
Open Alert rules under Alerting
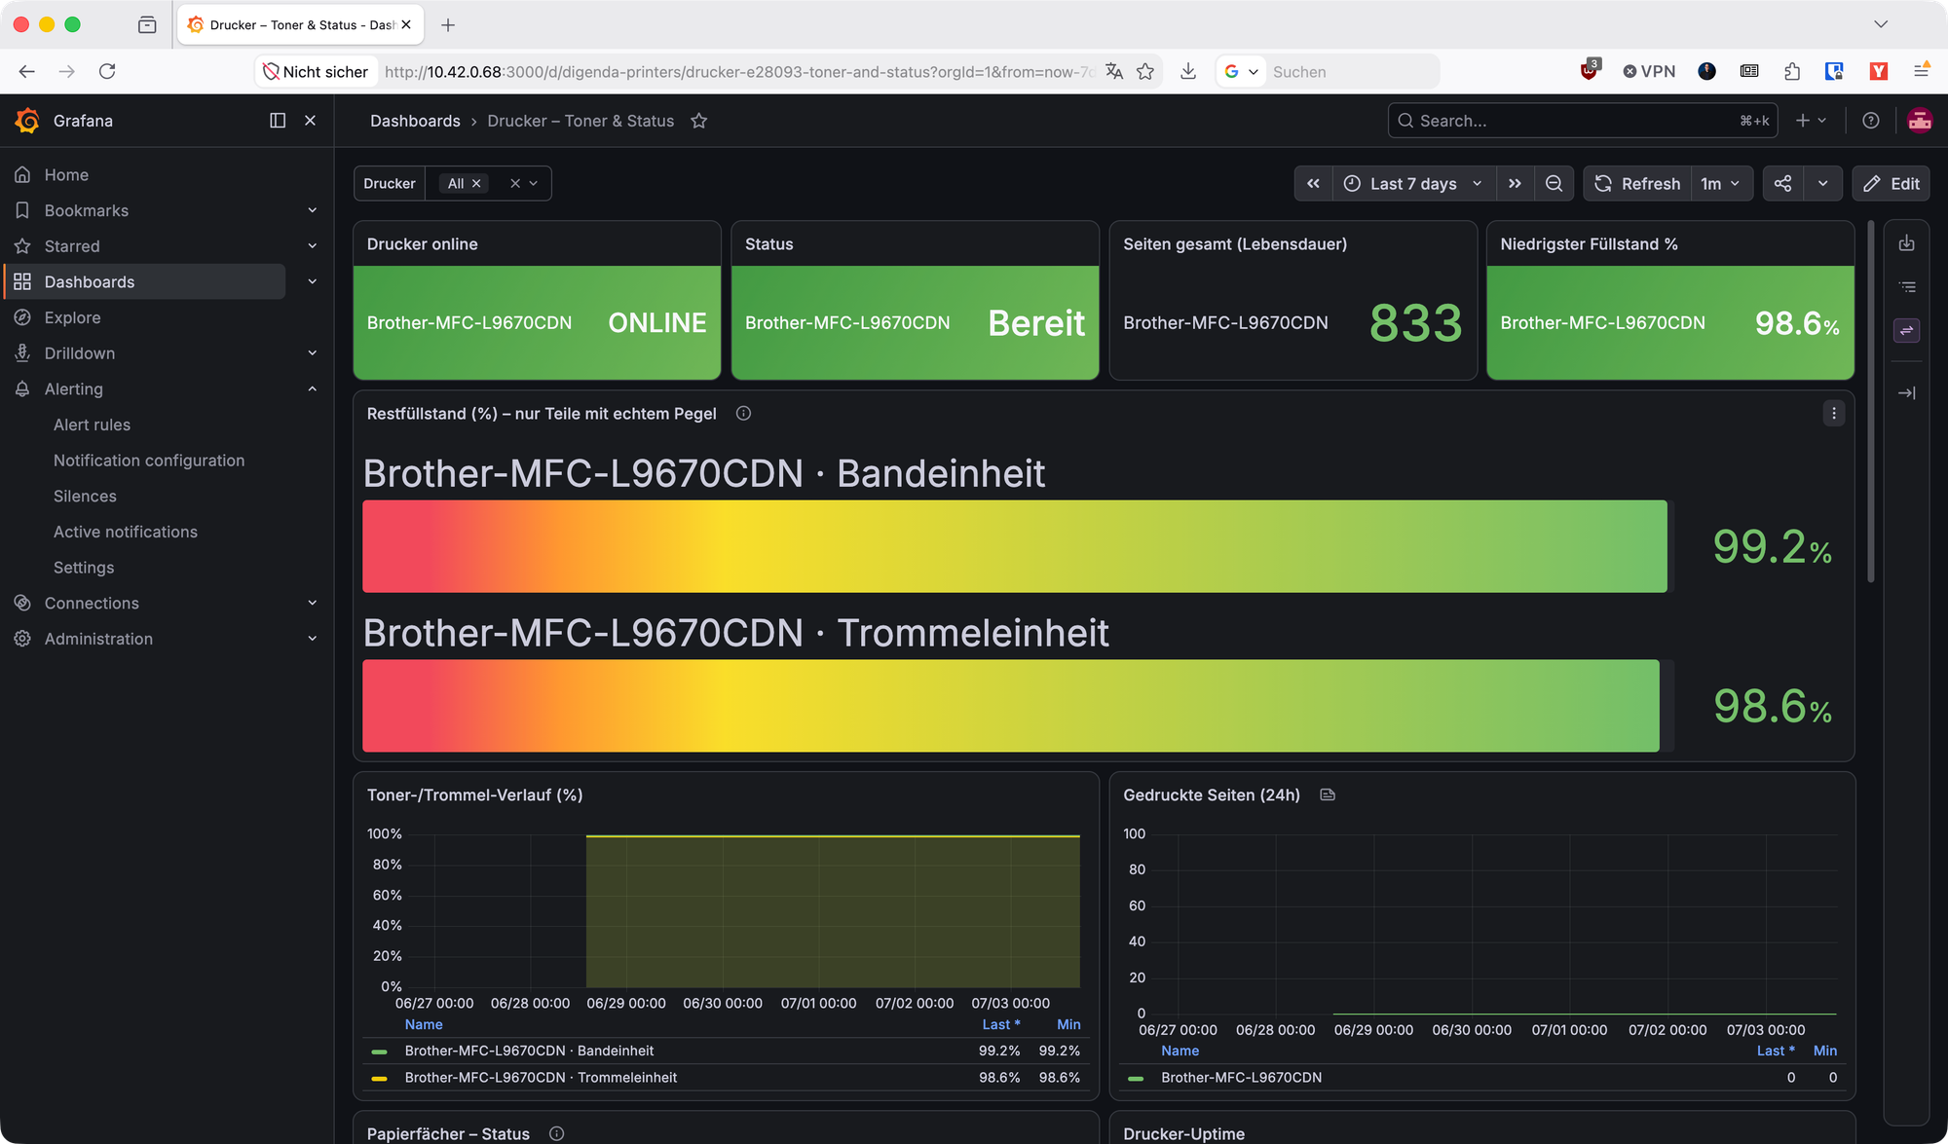click(92, 424)
